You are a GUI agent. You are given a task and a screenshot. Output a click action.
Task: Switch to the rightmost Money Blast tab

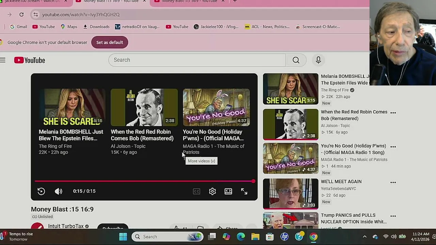click(189, 1)
